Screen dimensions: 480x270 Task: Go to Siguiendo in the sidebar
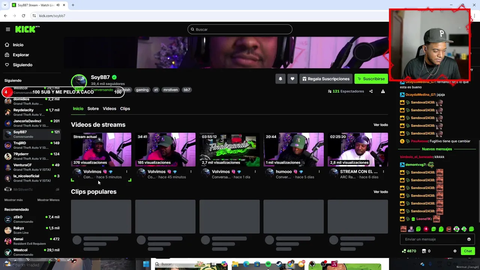click(22, 65)
